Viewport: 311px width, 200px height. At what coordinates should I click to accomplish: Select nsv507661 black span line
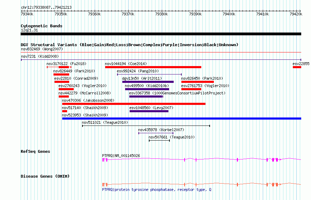[159, 141]
